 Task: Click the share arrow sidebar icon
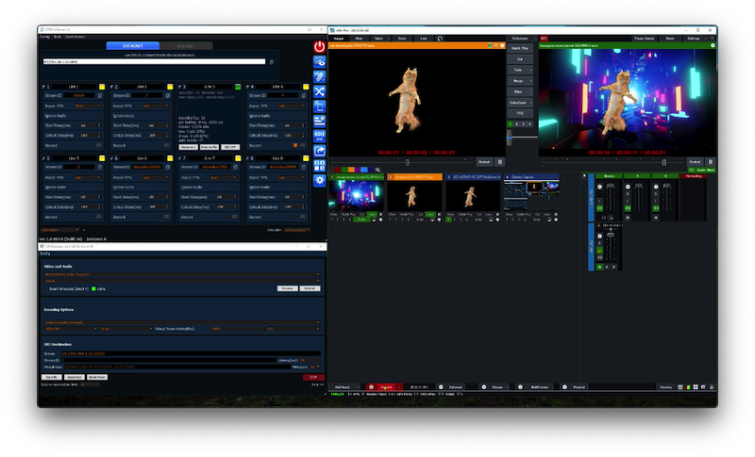319,151
